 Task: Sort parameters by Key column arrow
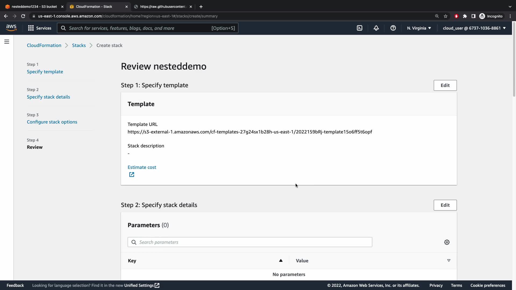pyautogui.click(x=281, y=260)
